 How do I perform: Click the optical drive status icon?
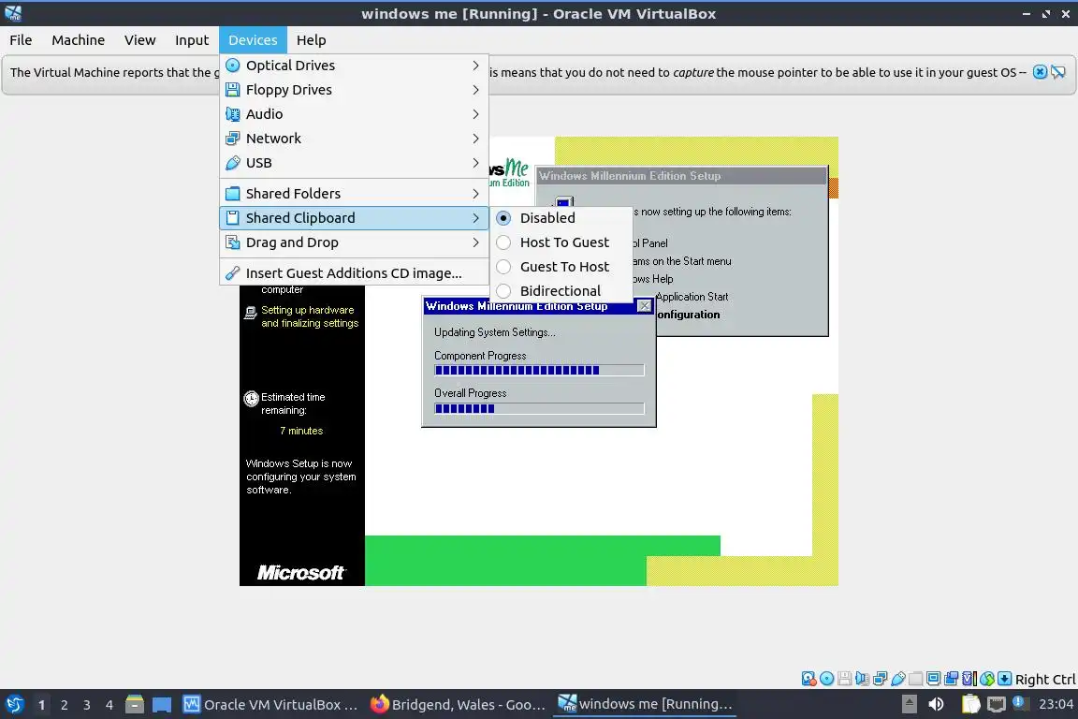pyautogui.click(x=826, y=679)
